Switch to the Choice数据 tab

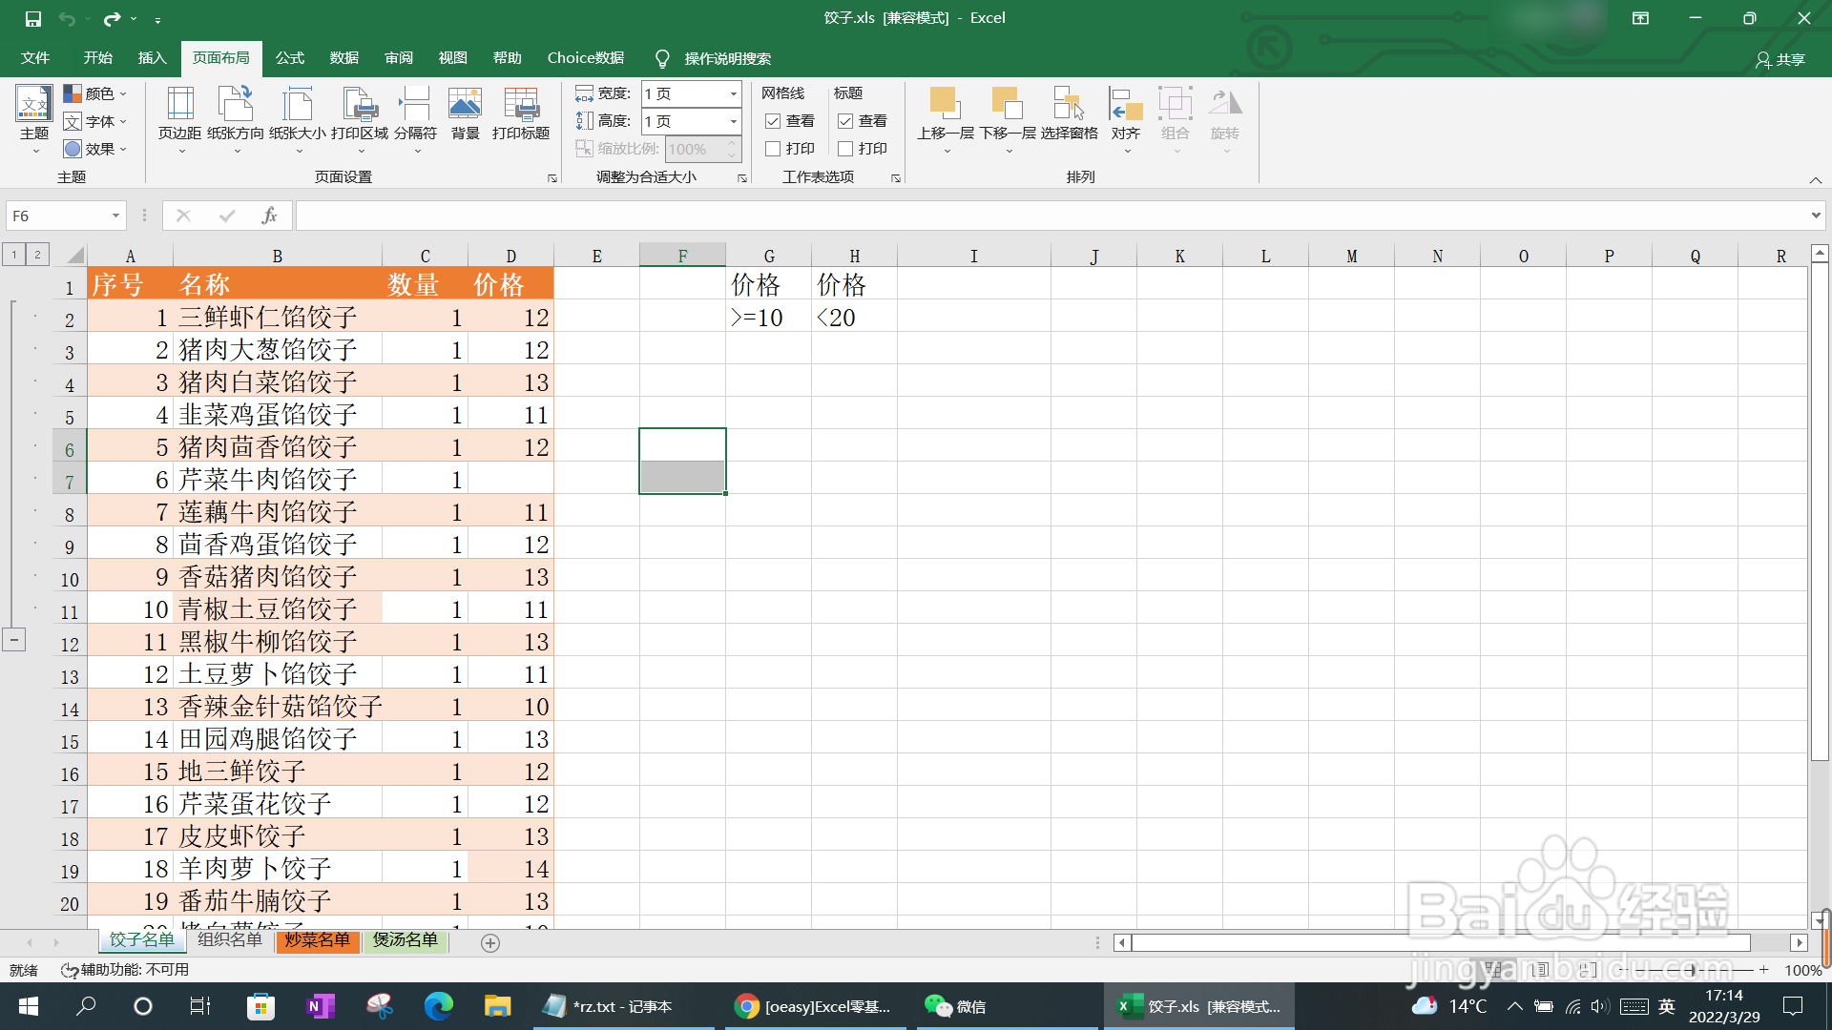click(x=586, y=58)
